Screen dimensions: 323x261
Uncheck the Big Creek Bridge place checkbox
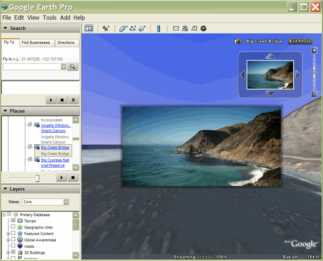click(x=30, y=147)
